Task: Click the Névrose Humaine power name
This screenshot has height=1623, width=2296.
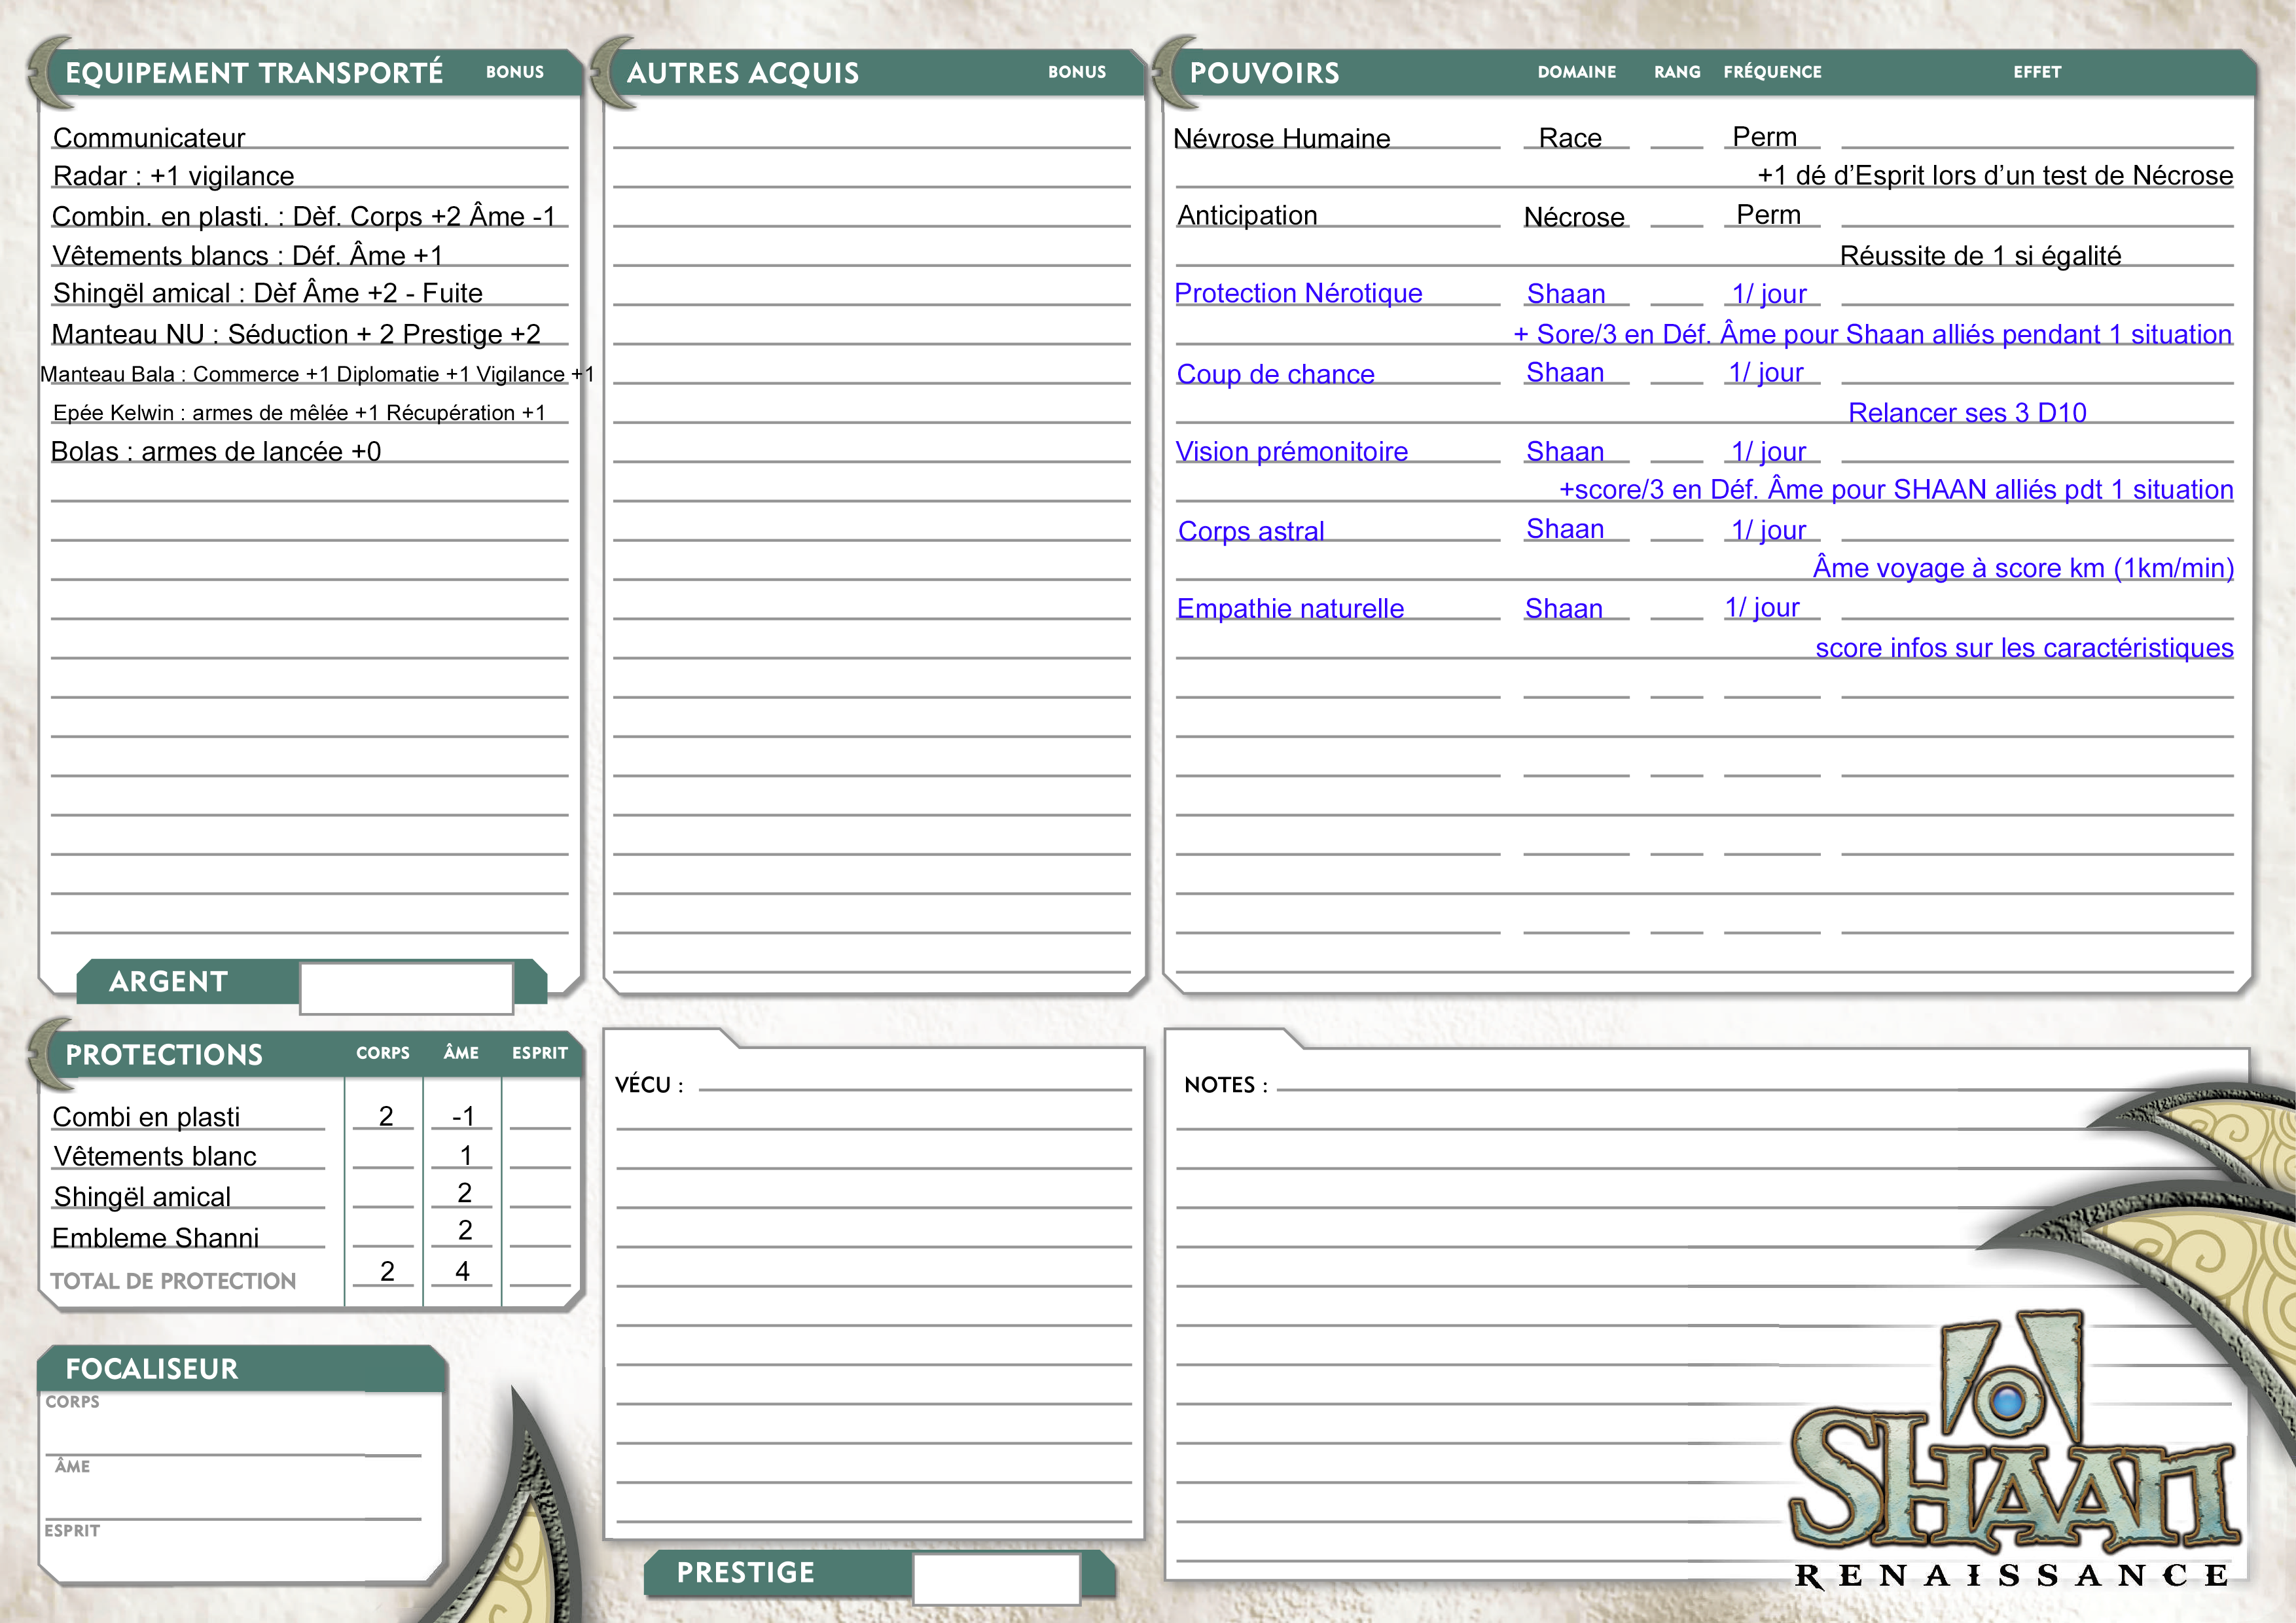Action: coord(1281,138)
